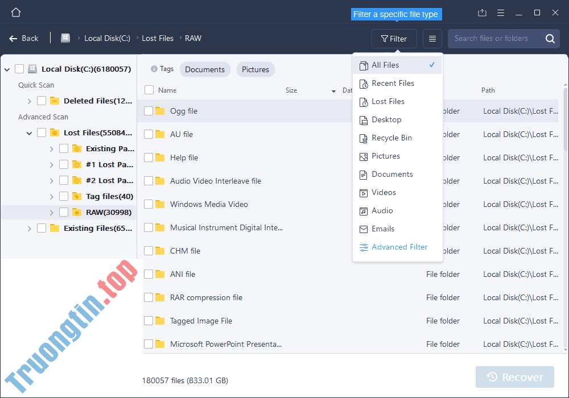Collapse the Lost Files tree node

pos(29,132)
